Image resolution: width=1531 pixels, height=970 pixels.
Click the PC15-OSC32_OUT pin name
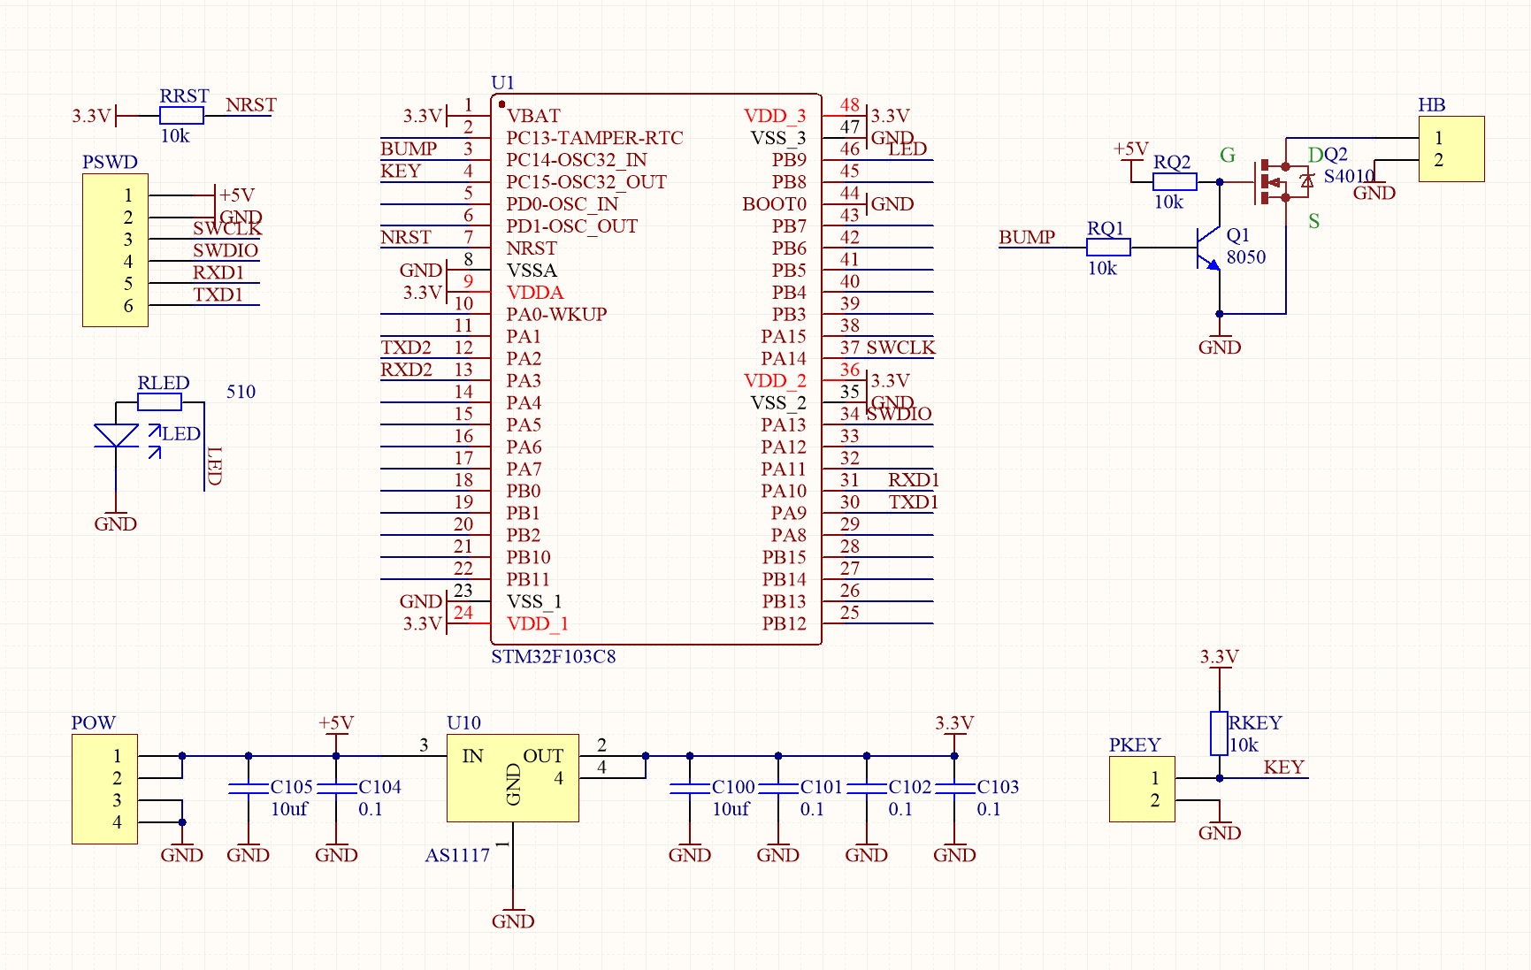pyautogui.click(x=586, y=182)
